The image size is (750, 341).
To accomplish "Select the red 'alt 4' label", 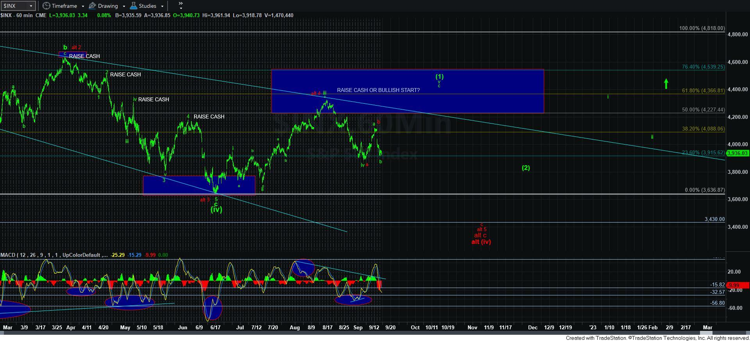I will [x=316, y=93].
